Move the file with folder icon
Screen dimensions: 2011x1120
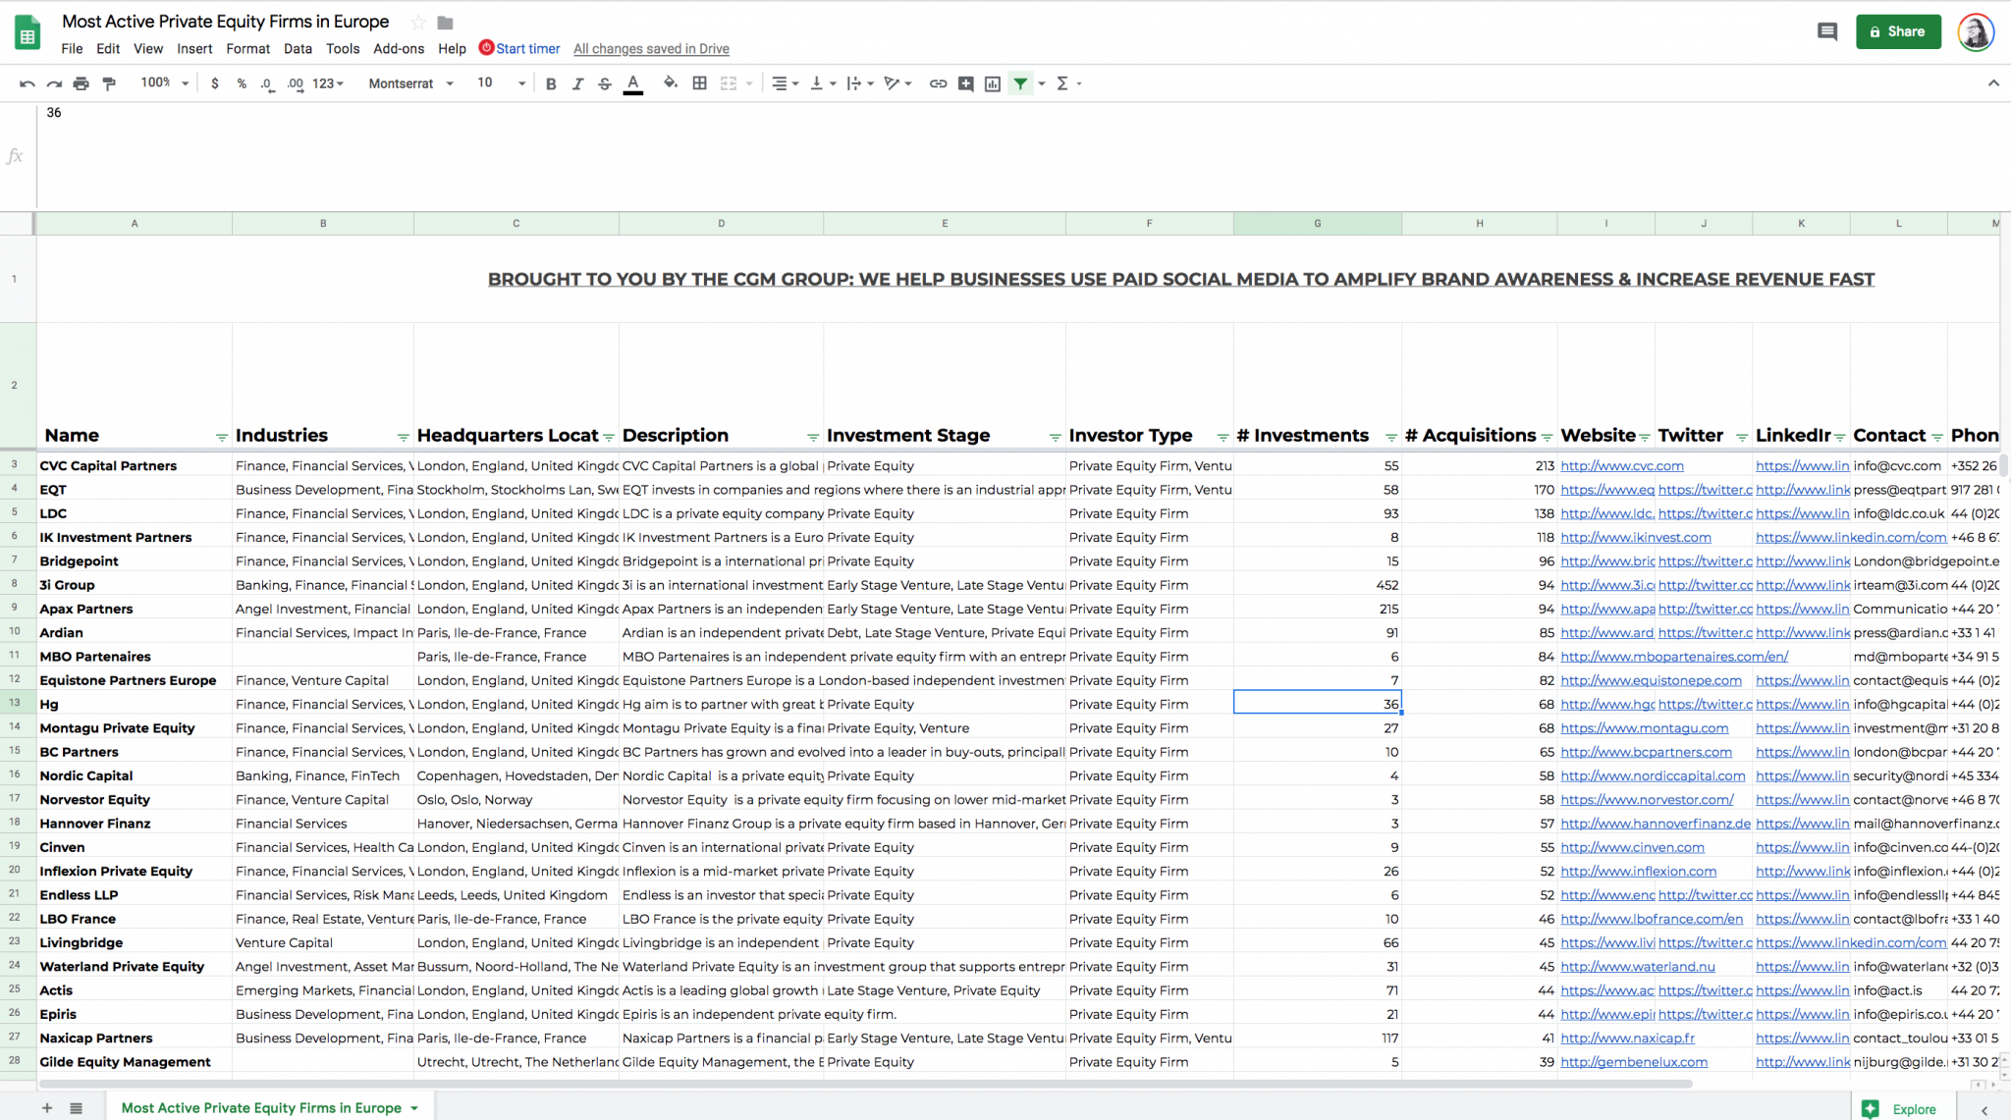click(x=445, y=22)
